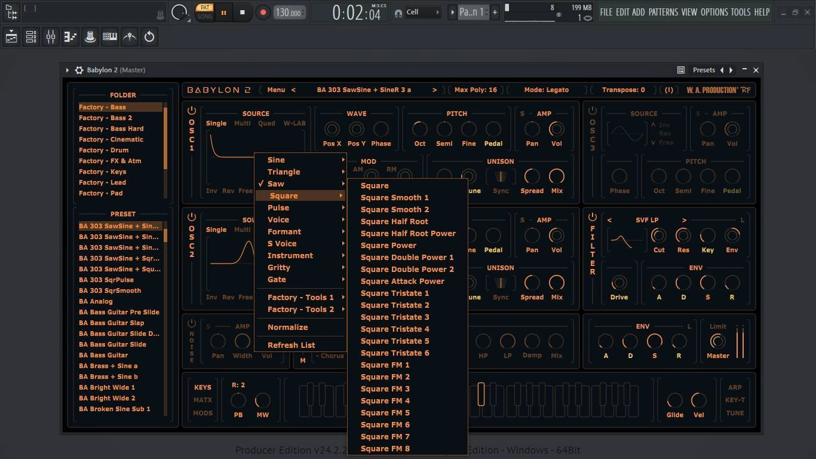The width and height of the screenshot is (816, 459).
Task: Toggle OSC 1 unison Sync switch
Action: pos(501,177)
